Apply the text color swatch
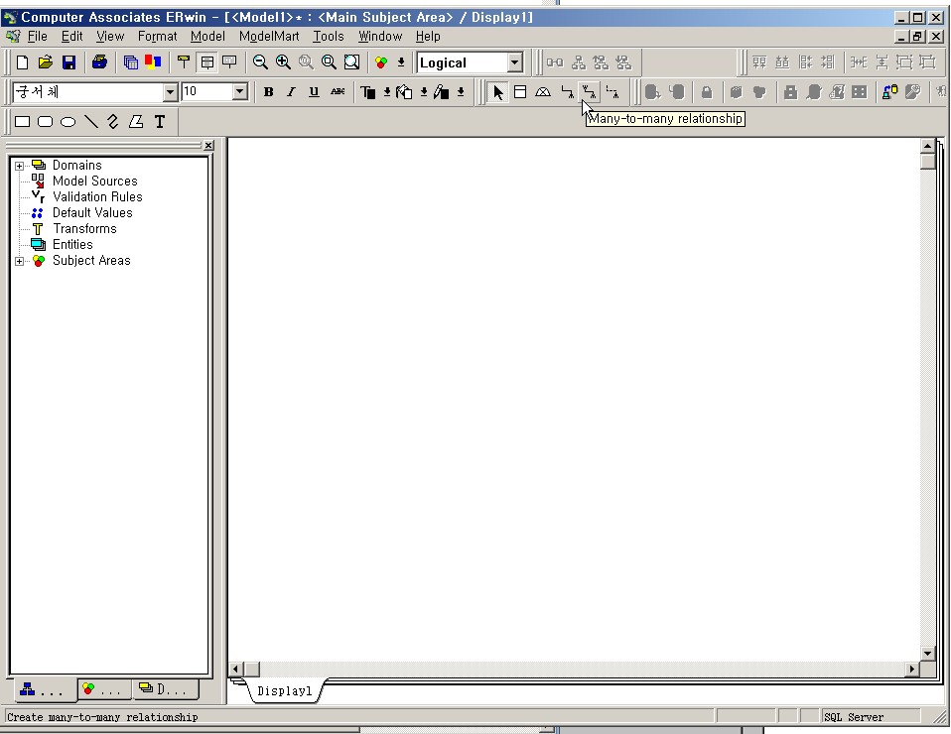This screenshot has width=951, height=734. coord(368,92)
